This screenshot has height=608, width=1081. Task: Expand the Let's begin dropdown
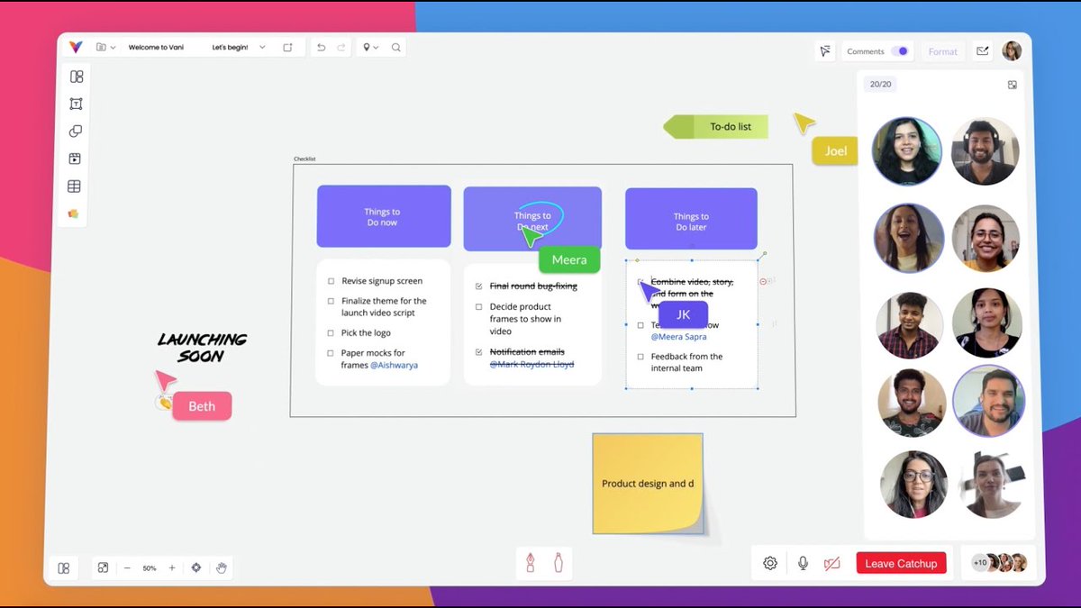click(x=262, y=47)
